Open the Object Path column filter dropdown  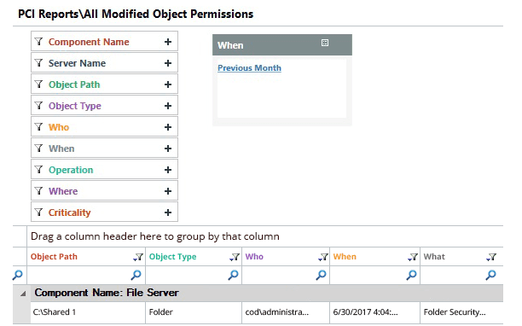tap(138, 257)
